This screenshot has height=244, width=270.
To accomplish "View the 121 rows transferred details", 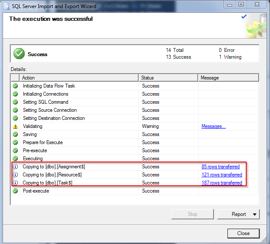I will point(222,175).
